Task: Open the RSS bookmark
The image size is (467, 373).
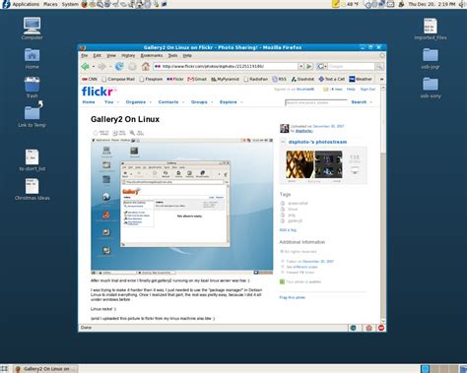Action: (x=279, y=79)
